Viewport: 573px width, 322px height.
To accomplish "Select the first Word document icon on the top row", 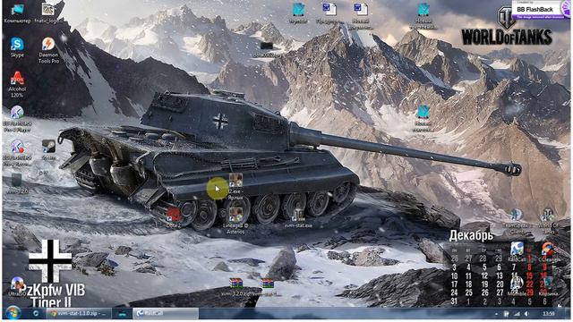I will pyautogui.click(x=329, y=13).
